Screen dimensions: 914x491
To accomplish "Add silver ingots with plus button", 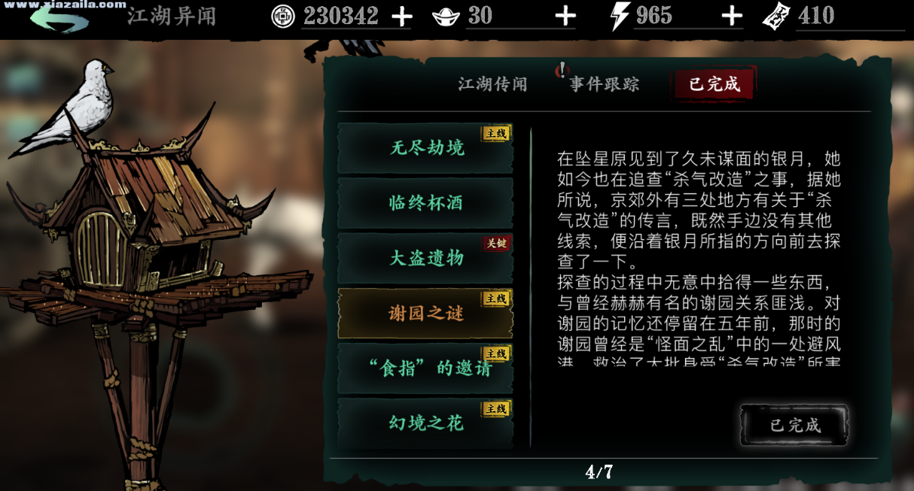I will coord(565,17).
